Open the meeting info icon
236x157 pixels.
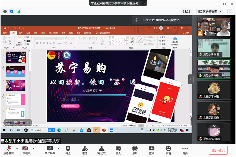5,12
